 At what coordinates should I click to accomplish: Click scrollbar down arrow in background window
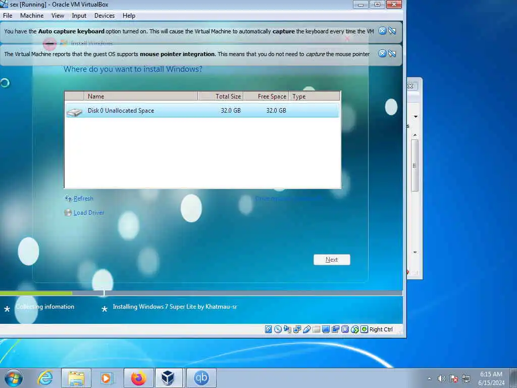tap(415, 253)
